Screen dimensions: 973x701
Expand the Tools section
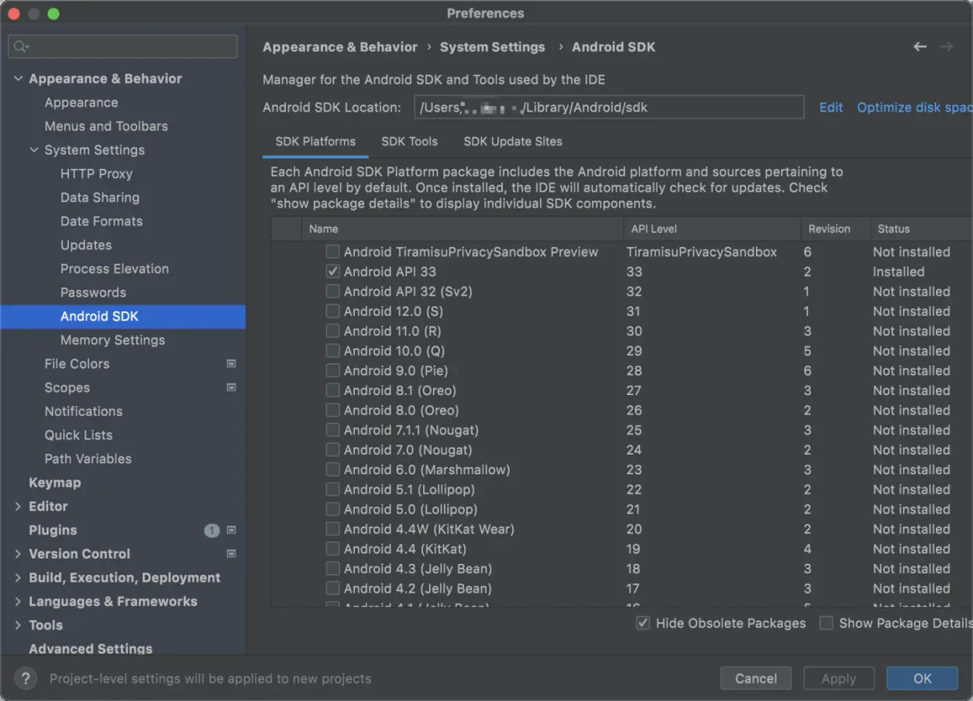(18, 625)
